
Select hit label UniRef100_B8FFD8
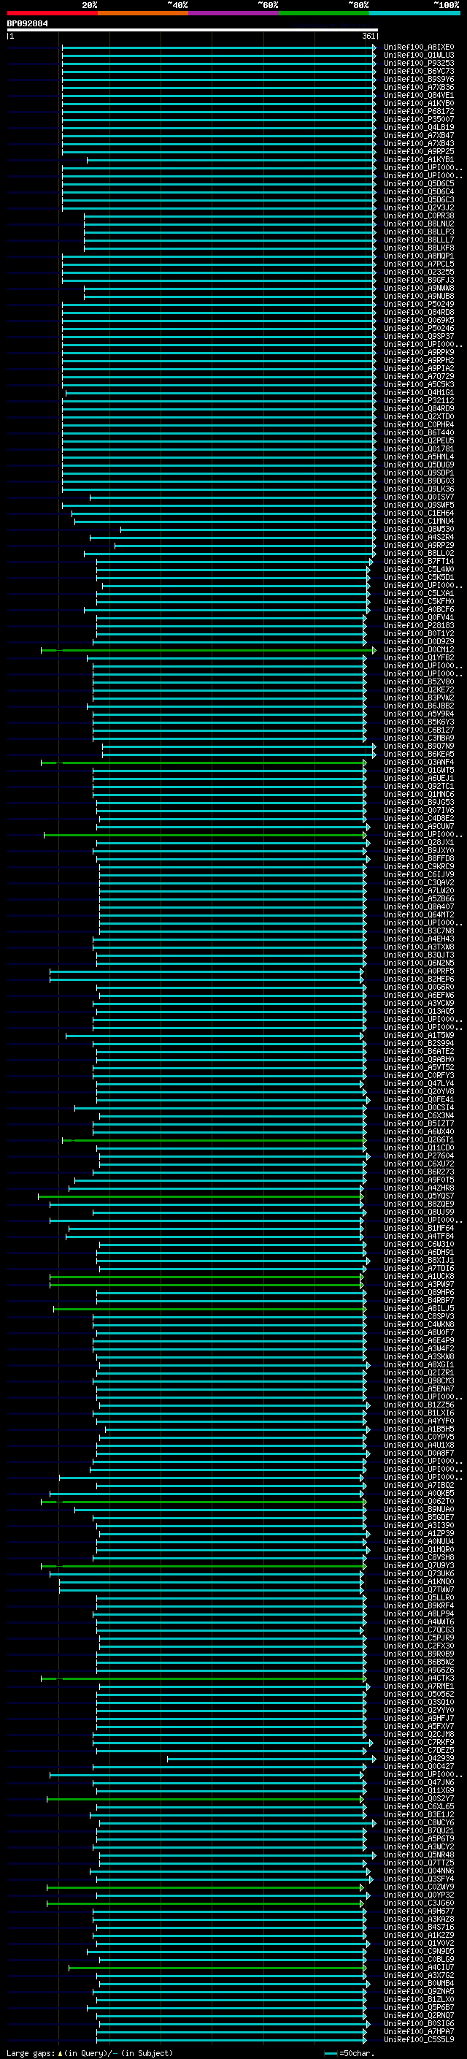click(418, 858)
